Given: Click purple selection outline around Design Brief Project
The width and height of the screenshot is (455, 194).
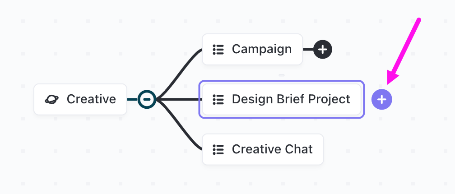Looking at the screenshot, I should click(282, 81).
